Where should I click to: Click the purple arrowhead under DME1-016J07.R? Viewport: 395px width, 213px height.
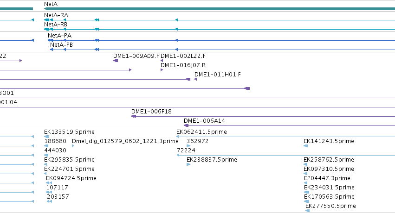162,70
